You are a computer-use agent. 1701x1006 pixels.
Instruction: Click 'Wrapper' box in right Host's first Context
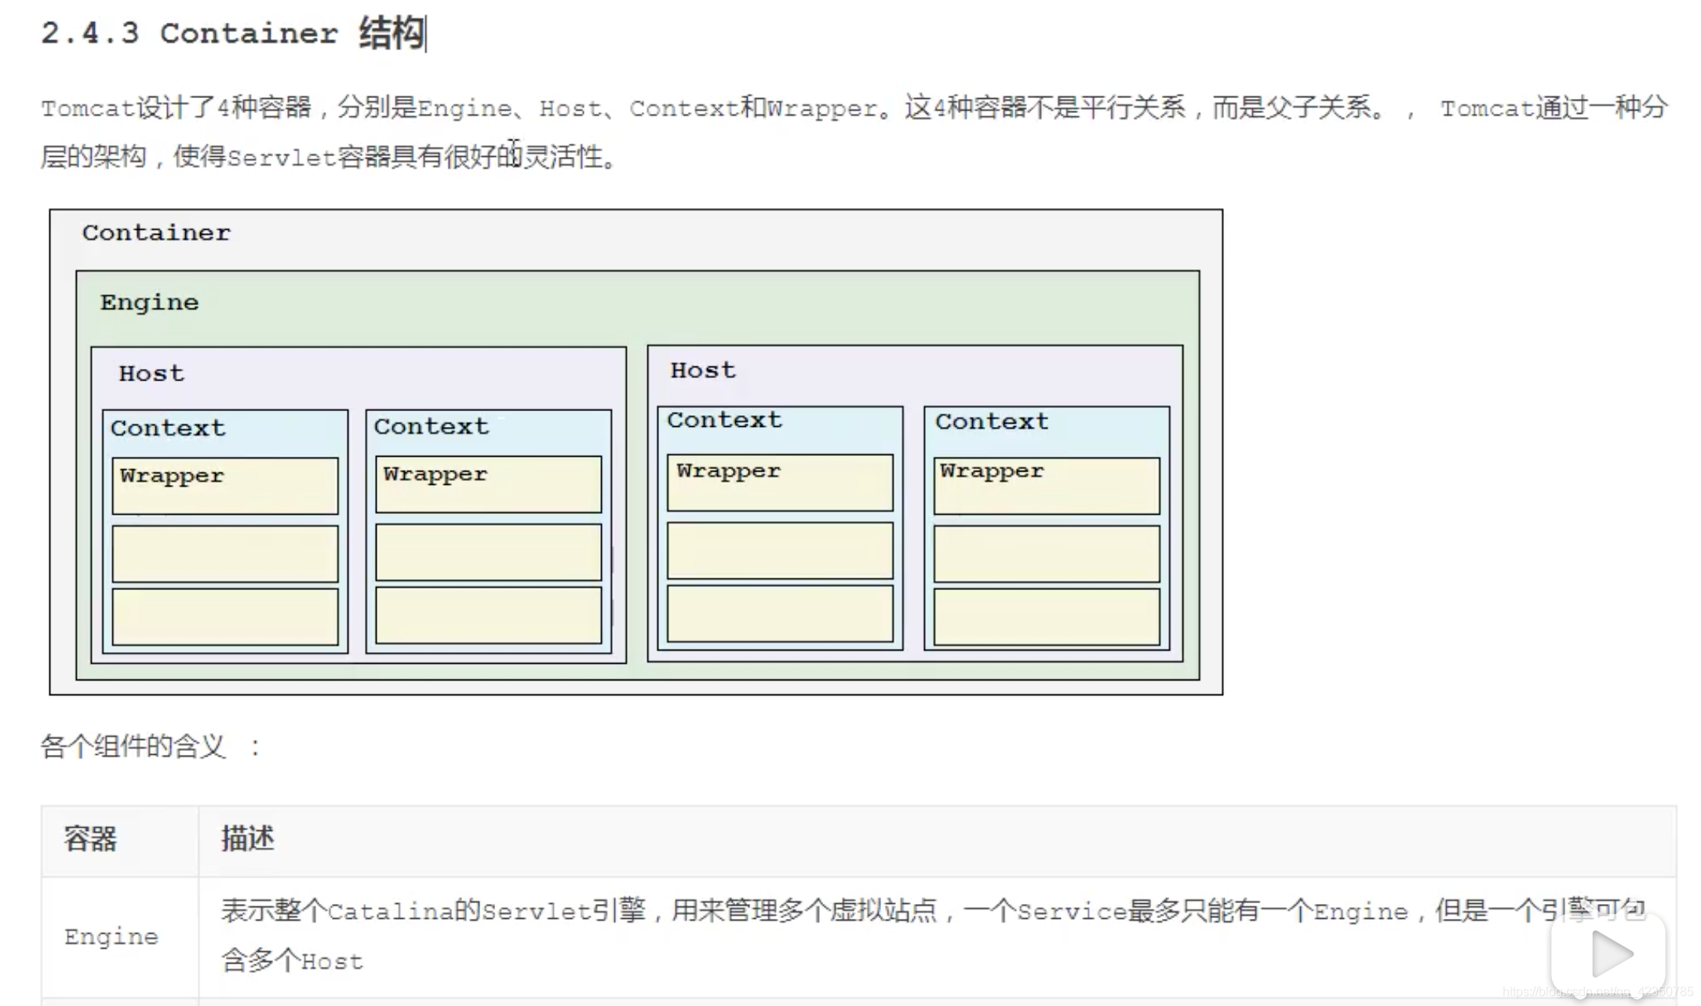tap(780, 483)
